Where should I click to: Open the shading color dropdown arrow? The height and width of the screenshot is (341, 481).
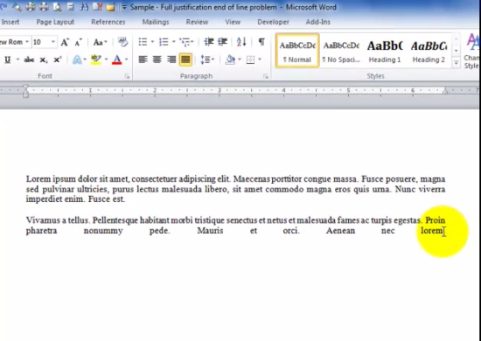240,59
